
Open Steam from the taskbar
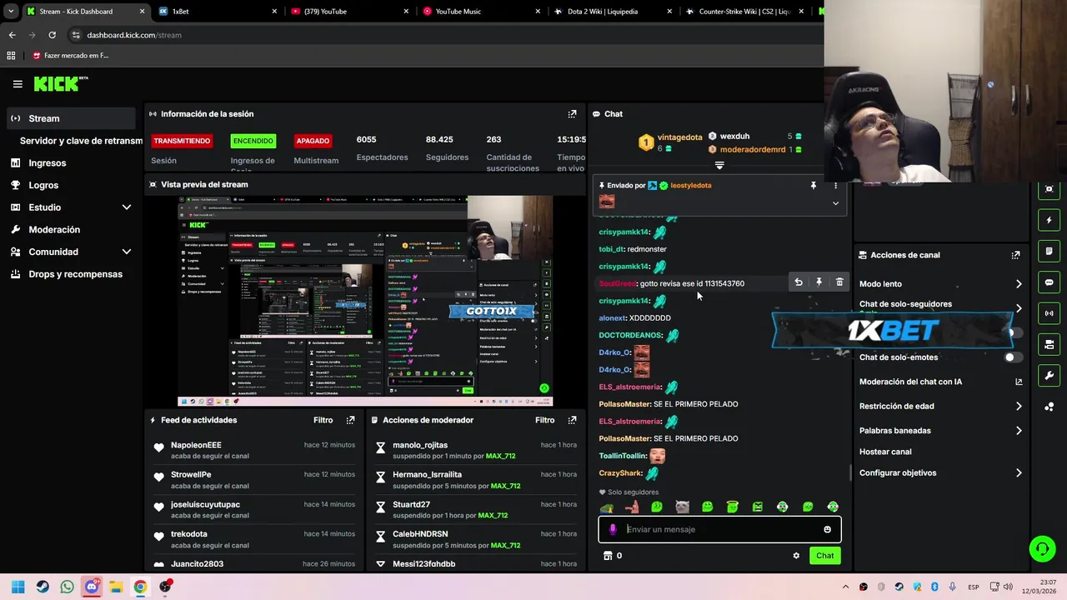click(x=43, y=587)
